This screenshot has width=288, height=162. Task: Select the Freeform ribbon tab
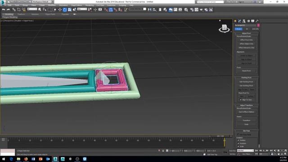21,14
